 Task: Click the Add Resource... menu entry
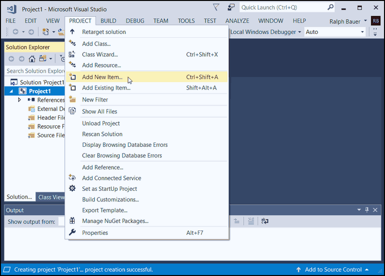pos(147,65)
